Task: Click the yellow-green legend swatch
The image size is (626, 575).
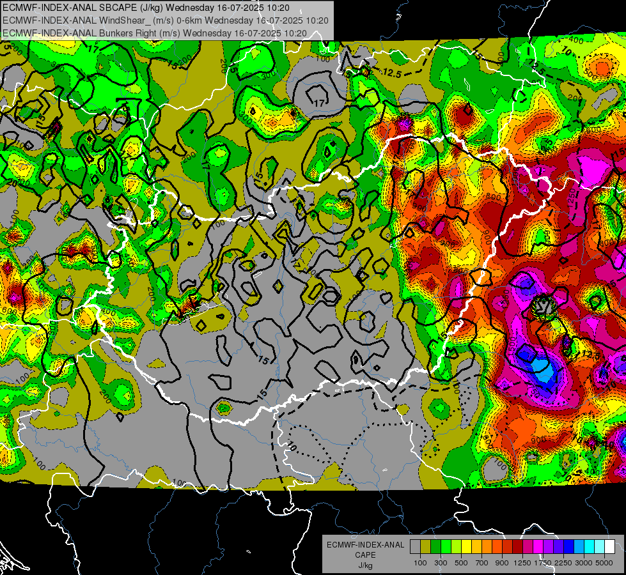Action: (456, 547)
